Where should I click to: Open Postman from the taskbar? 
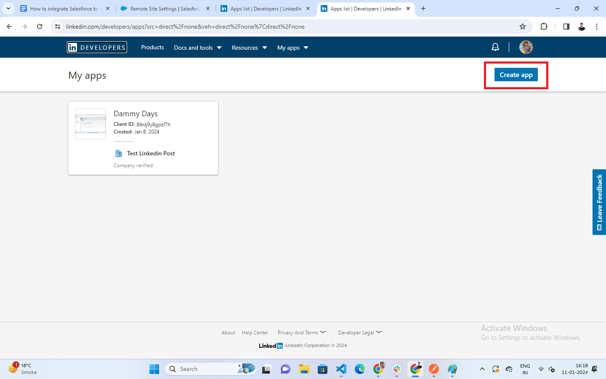point(434,369)
